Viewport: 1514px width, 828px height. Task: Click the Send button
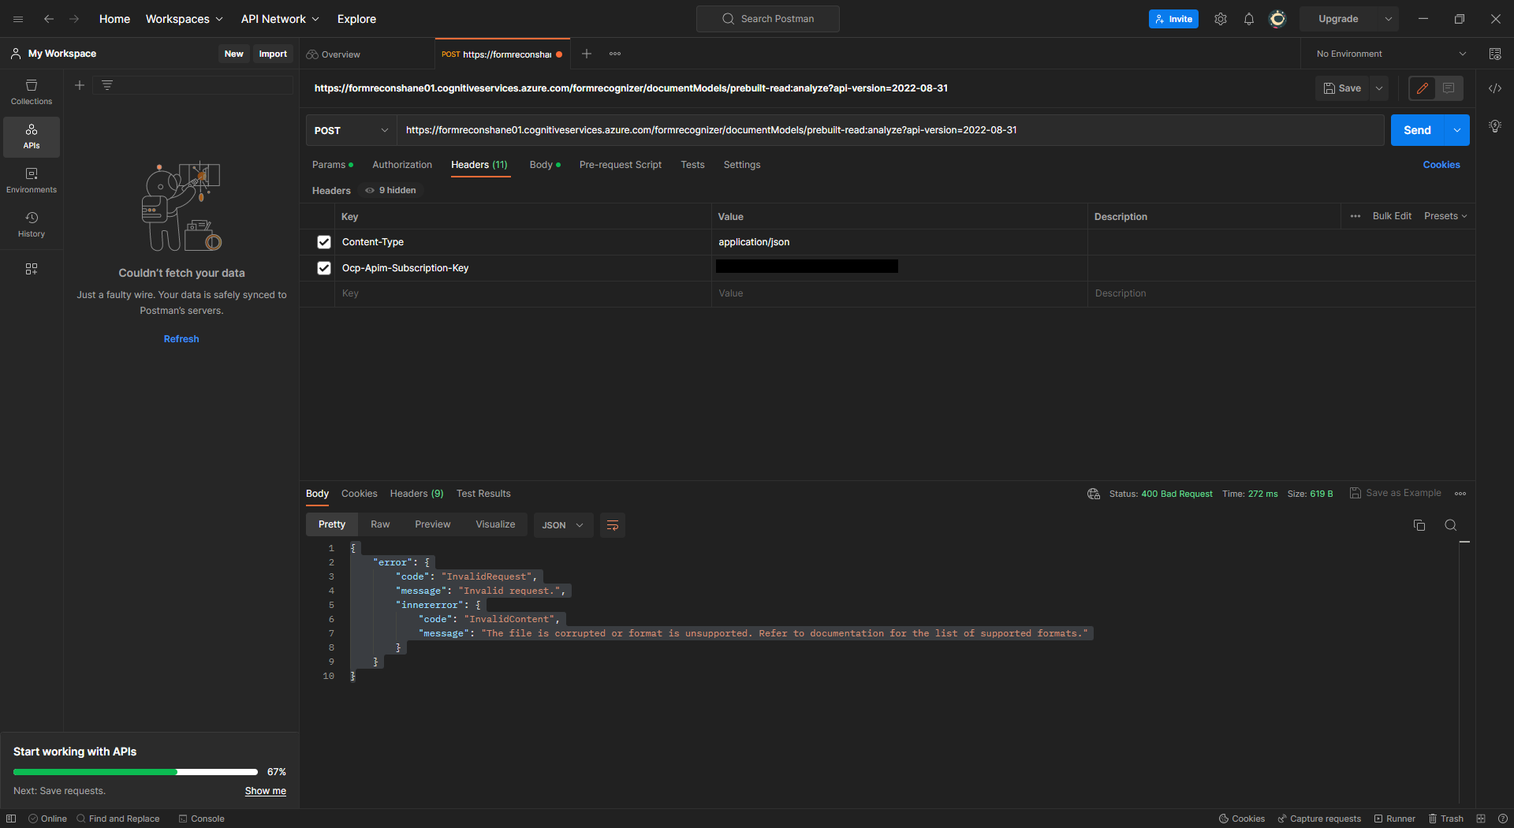(x=1417, y=130)
